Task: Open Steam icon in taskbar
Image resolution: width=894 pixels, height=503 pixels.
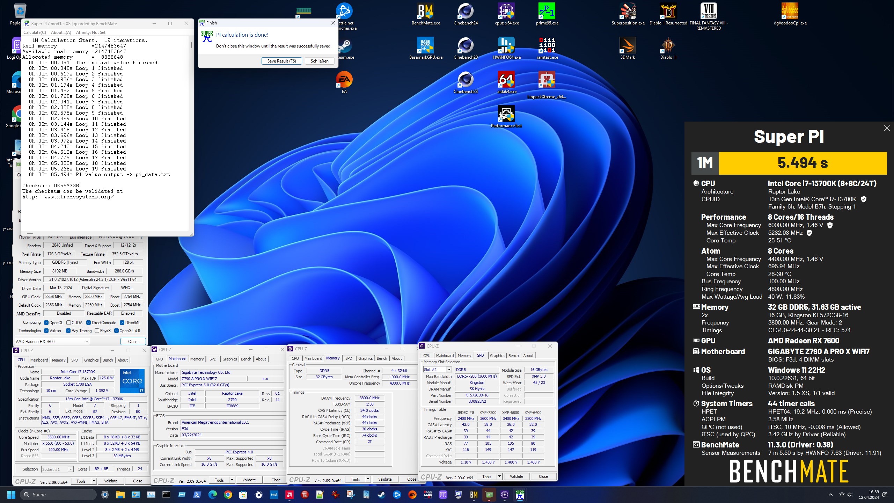Action: point(382,495)
